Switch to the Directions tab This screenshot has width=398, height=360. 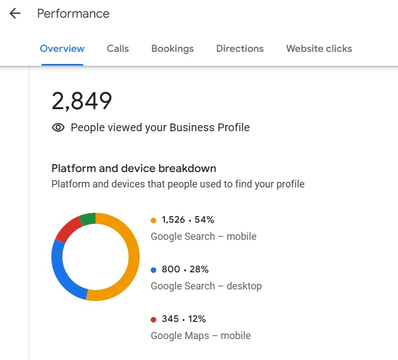(240, 49)
